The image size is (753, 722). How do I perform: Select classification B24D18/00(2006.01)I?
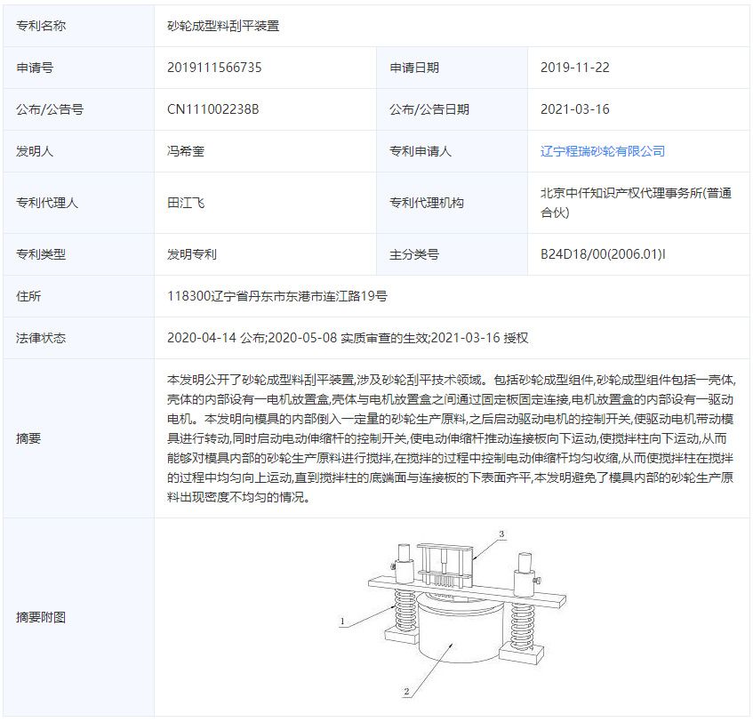coord(603,254)
